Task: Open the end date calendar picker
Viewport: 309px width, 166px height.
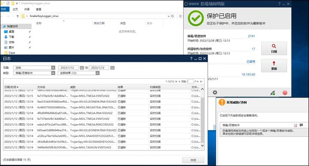Action: tap(112, 68)
